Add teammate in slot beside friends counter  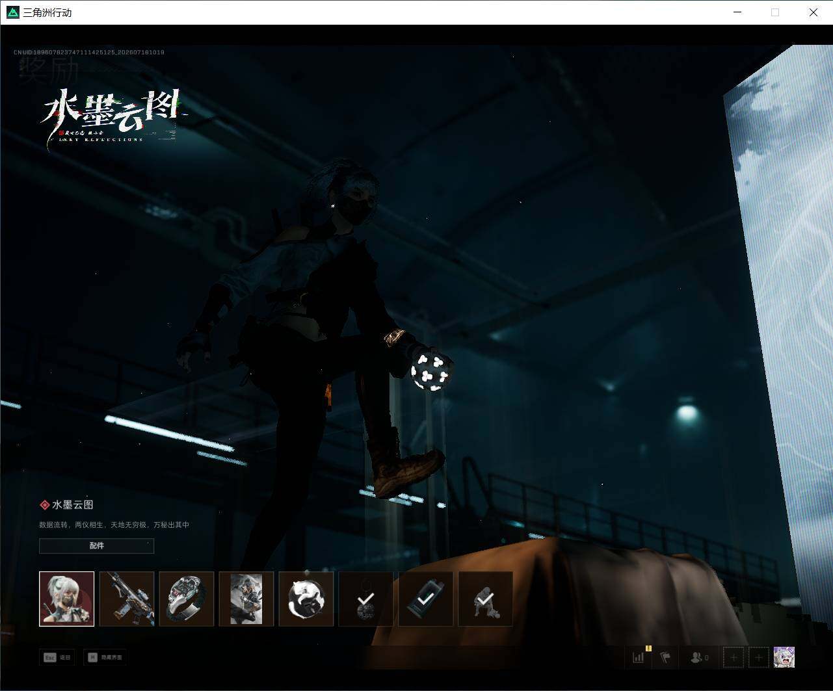(x=734, y=658)
